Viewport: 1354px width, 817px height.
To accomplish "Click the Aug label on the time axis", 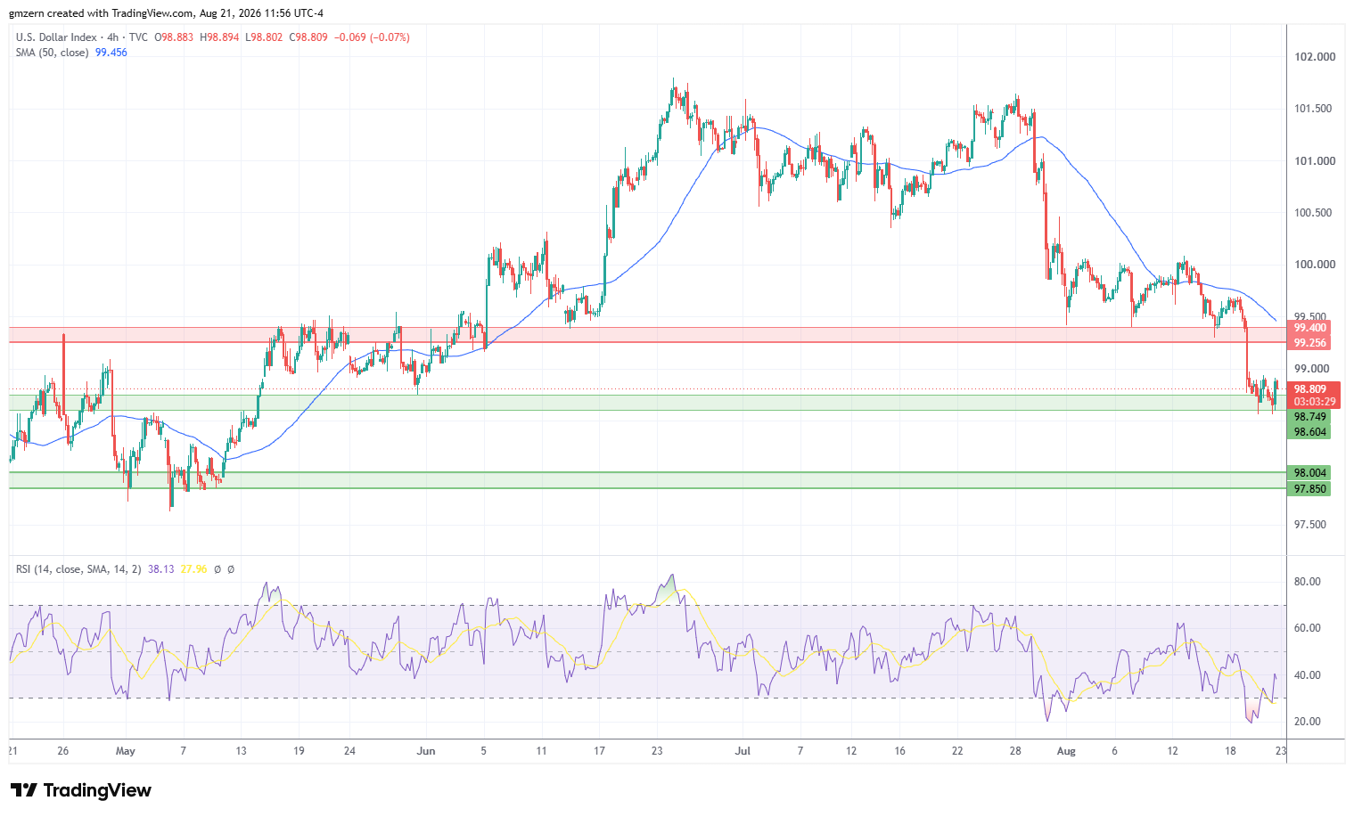I will 1066,751.
